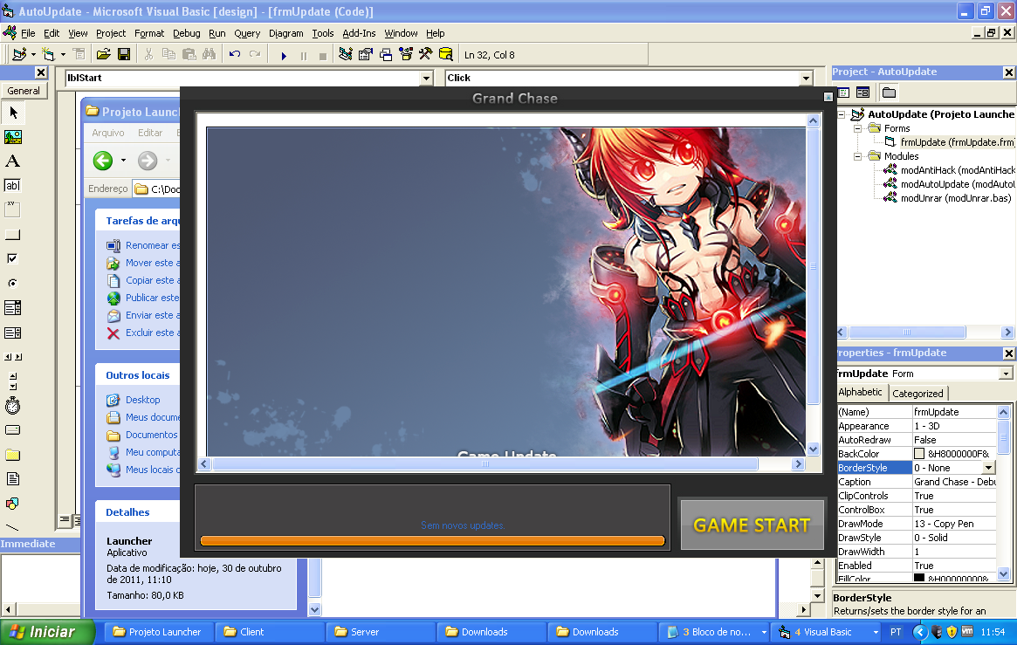Save the project with the floppy disk icon

coord(124,54)
